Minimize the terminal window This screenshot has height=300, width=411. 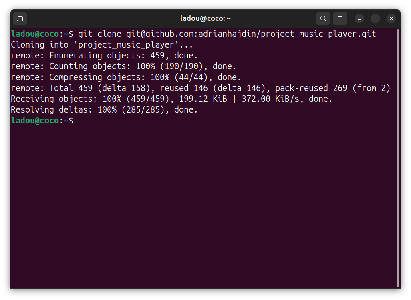(359, 18)
